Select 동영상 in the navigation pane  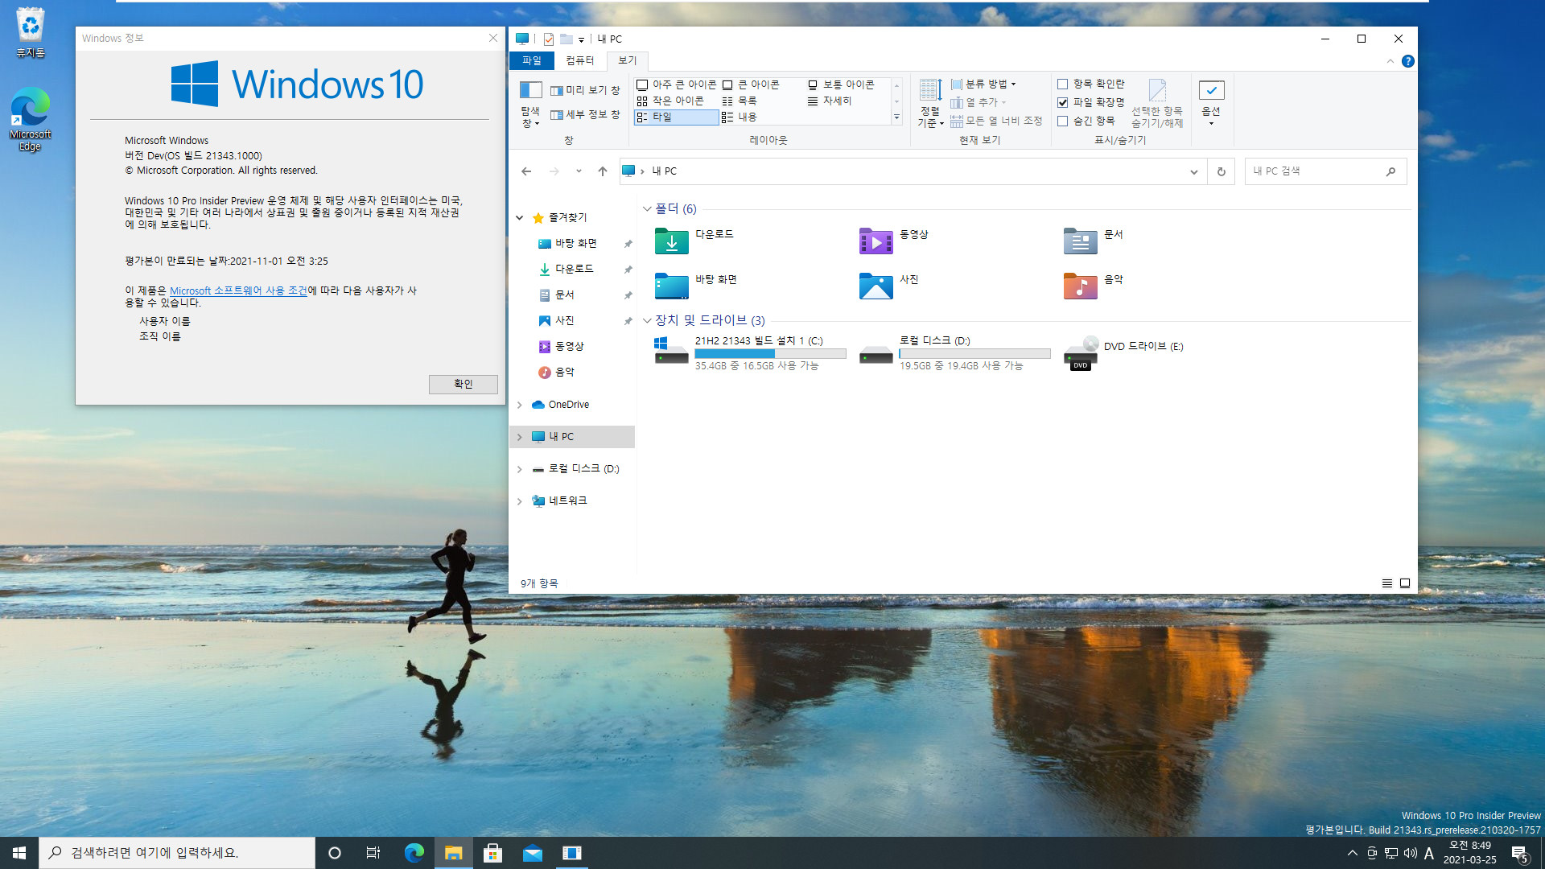[x=569, y=346]
